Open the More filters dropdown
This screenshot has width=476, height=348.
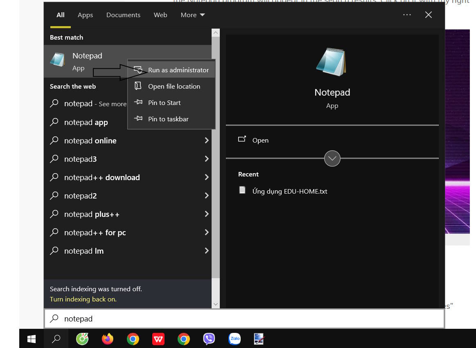coord(192,15)
